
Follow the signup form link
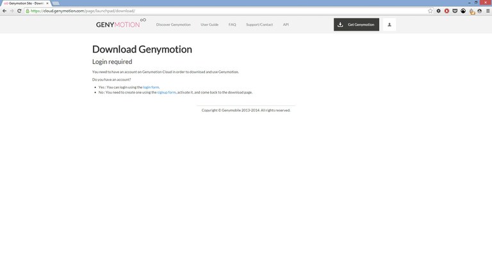(167, 93)
